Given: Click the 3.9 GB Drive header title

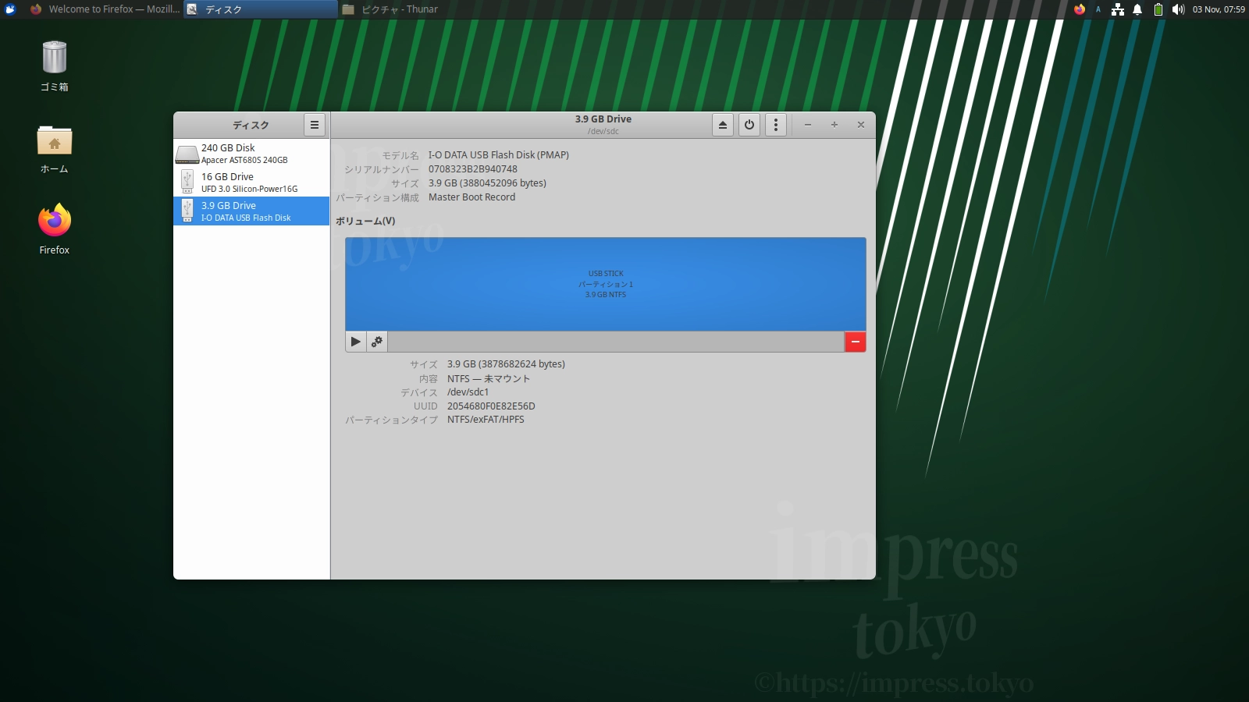Looking at the screenshot, I should coord(603,119).
